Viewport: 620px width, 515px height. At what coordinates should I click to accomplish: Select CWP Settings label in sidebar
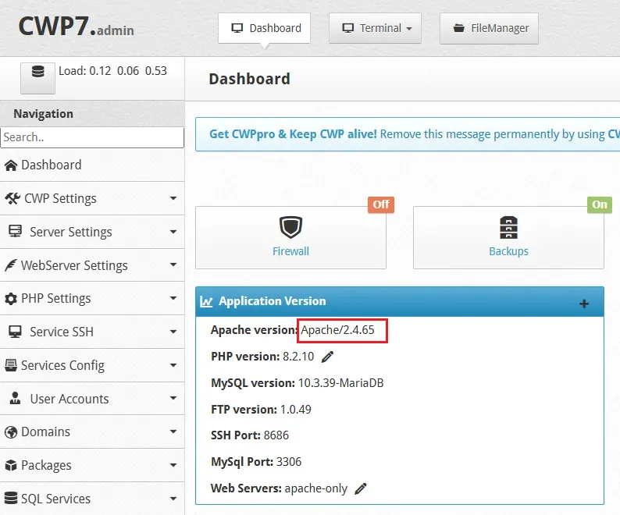[60, 198]
